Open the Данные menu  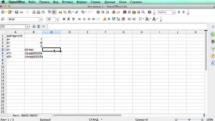point(110,2)
